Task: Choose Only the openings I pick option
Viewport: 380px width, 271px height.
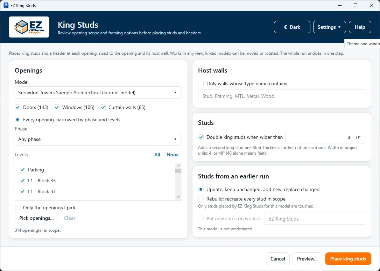Action: tap(17, 208)
